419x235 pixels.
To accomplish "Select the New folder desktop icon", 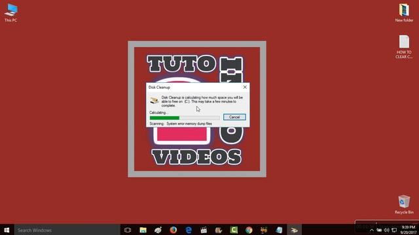I will (x=404, y=13).
